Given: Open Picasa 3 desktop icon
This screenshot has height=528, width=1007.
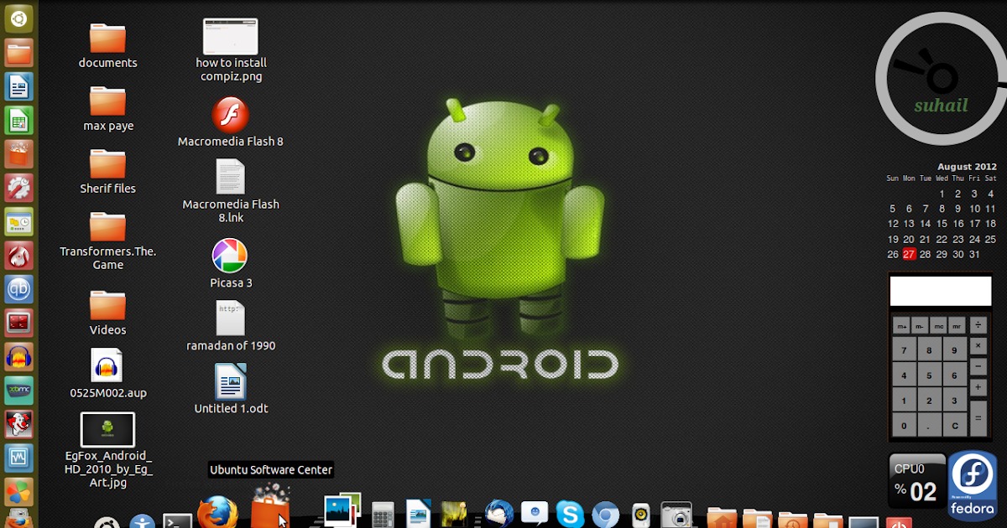Looking at the screenshot, I should [x=230, y=263].
